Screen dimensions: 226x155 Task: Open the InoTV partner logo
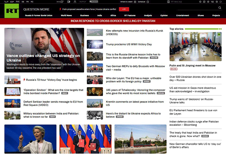(x=60, y=2)
